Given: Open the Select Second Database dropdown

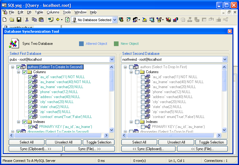Looking at the screenshot, I should pos(225,59).
